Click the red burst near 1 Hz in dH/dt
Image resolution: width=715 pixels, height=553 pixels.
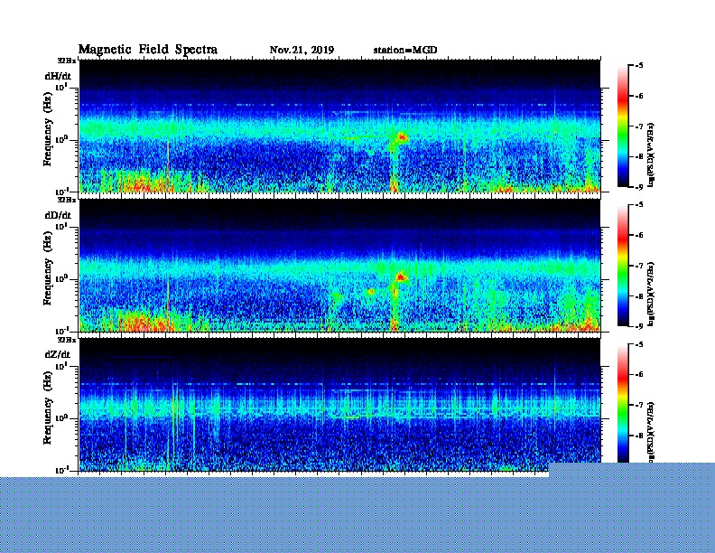tap(402, 136)
